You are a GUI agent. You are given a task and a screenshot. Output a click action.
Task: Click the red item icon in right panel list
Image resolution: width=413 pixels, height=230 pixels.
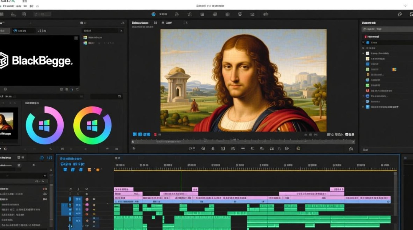click(368, 90)
